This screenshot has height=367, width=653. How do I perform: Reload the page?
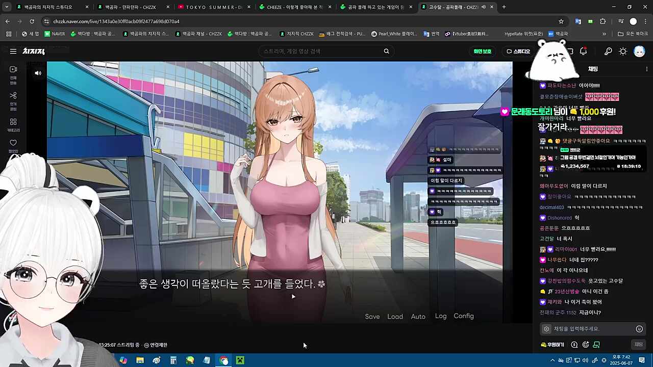pos(32,21)
